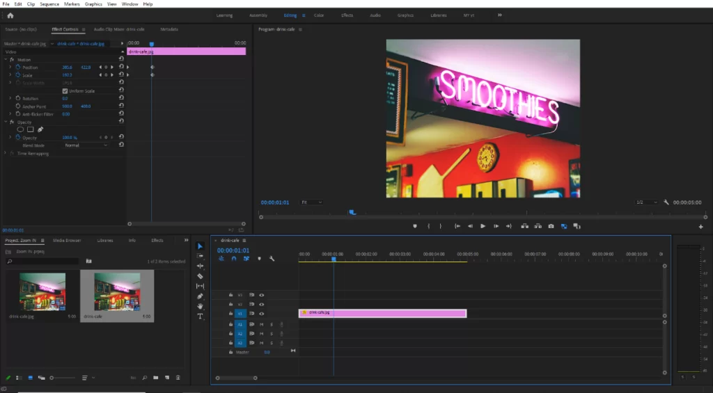Viewport: 713px width, 393px height.
Task: Select the Slip tool
Action: coord(200,286)
